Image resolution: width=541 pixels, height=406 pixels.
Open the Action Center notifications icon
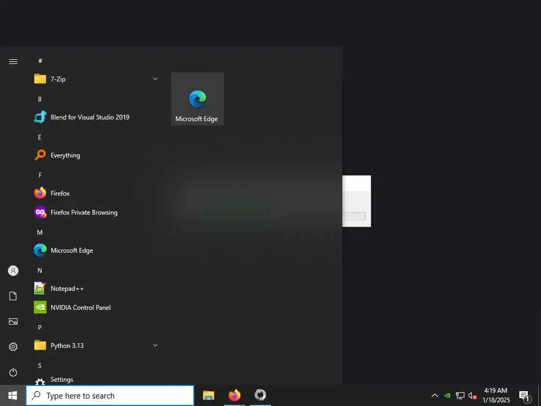pyautogui.click(x=525, y=396)
